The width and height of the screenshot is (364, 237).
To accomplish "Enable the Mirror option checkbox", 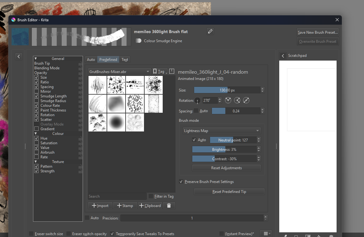I will (x=37, y=91).
